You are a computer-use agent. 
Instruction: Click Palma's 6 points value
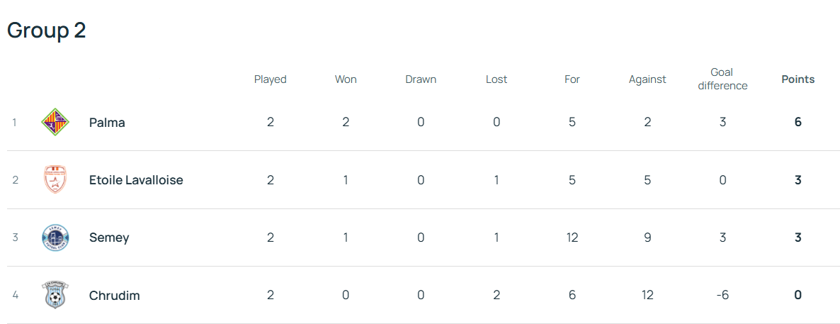click(798, 122)
